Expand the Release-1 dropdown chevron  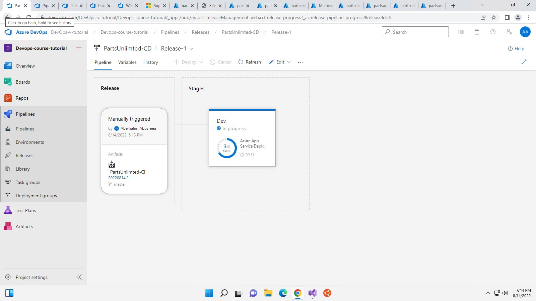pos(191,48)
